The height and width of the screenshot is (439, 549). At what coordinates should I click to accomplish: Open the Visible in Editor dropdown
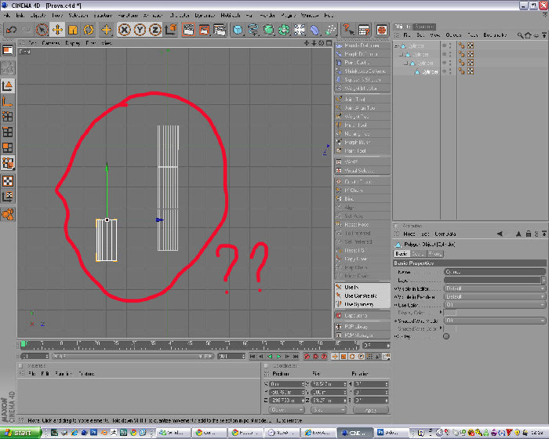(495, 288)
